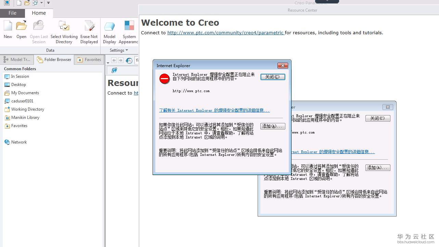Click 添加(A)... in the front Internet Explorer dialog
This screenshot has height=247, width=439.
point(273,126)
